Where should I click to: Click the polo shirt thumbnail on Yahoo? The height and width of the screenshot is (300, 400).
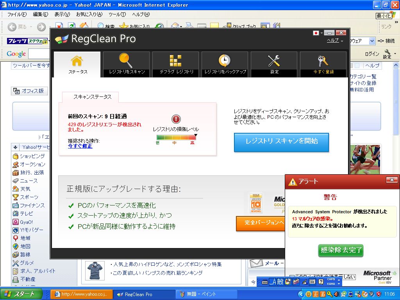point(95,270)
